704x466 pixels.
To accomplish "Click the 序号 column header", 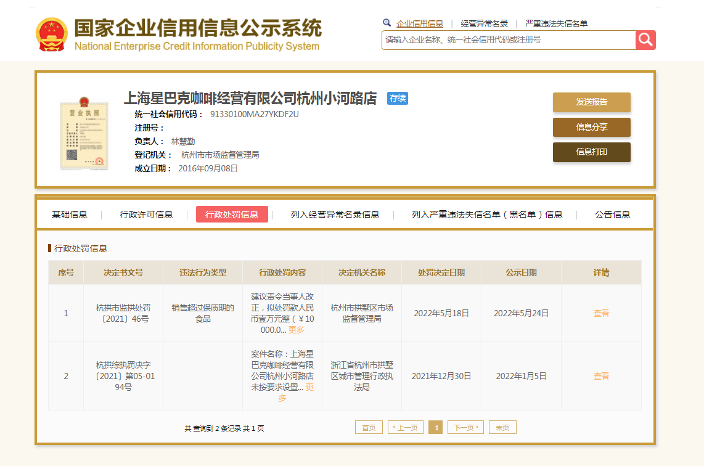I will (x=66, y=272).
